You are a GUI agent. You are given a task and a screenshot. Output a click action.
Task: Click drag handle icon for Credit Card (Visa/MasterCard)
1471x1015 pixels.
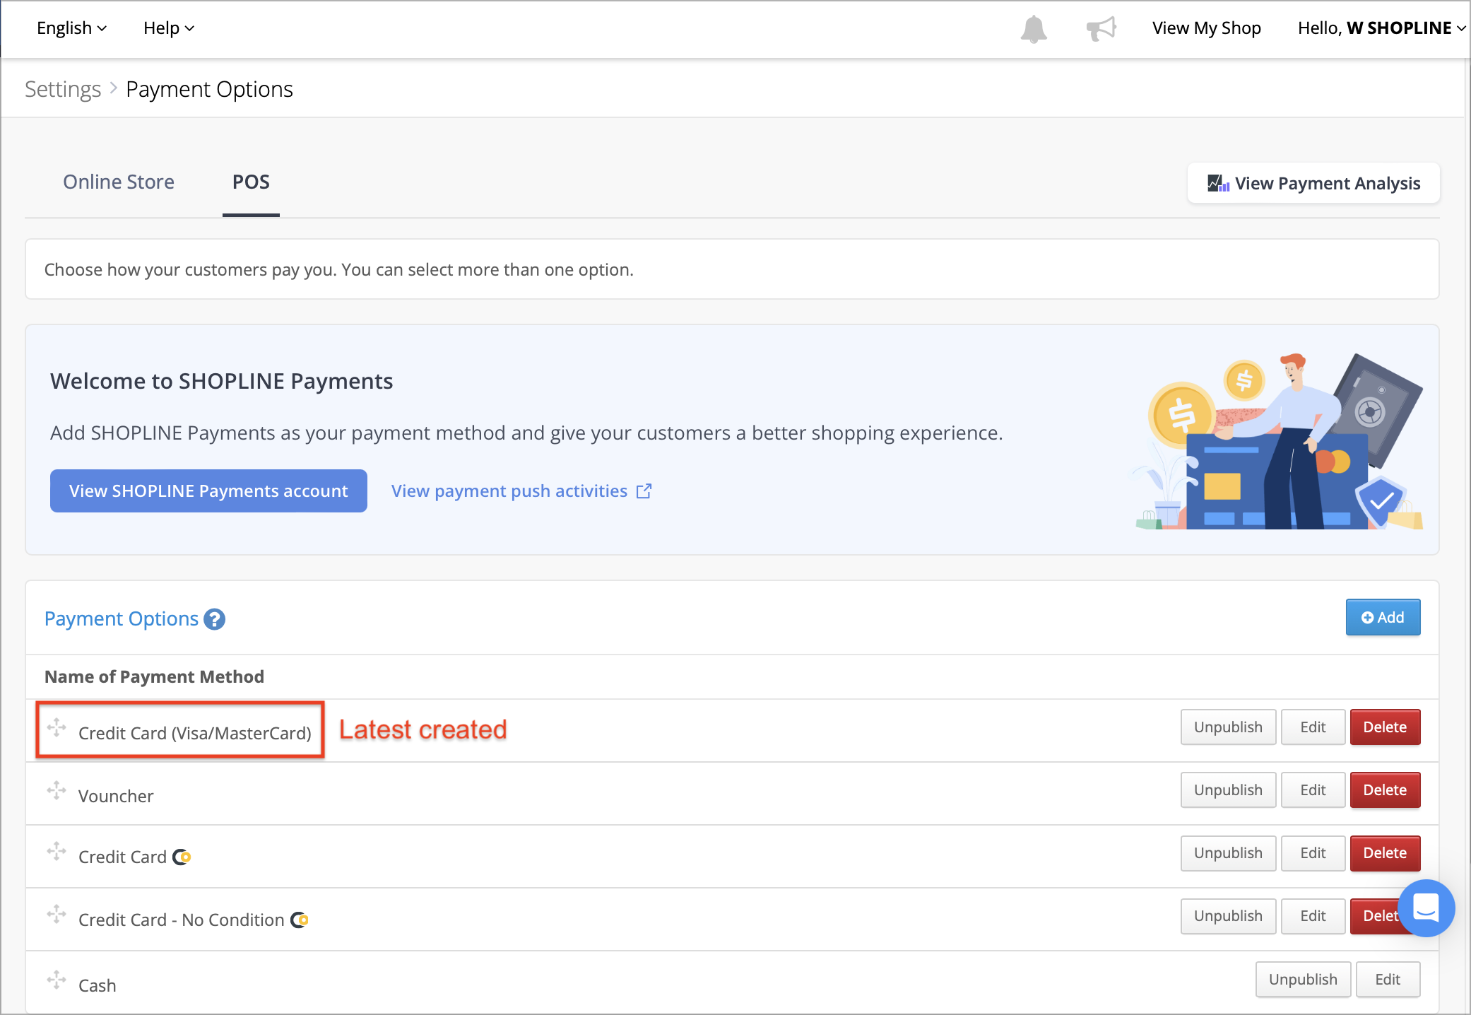[x=57, y=727]
